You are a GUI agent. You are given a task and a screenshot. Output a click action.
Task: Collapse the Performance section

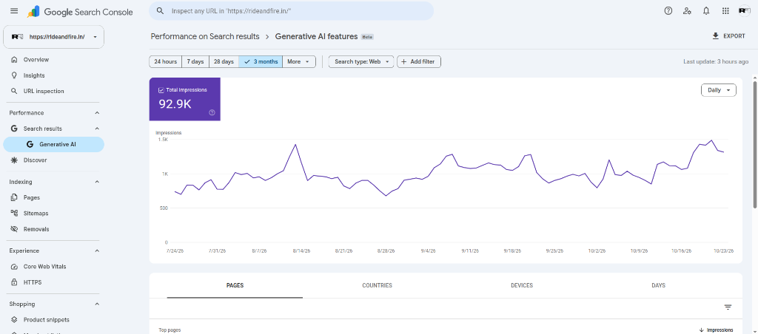coord(97,113)
